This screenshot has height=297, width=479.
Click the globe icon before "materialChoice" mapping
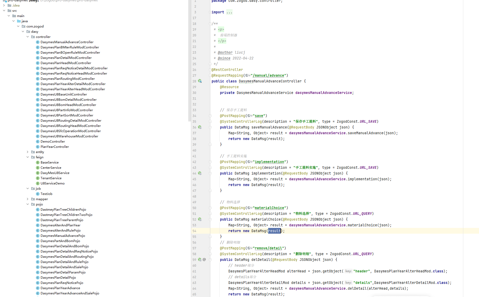tap(249, 208)
